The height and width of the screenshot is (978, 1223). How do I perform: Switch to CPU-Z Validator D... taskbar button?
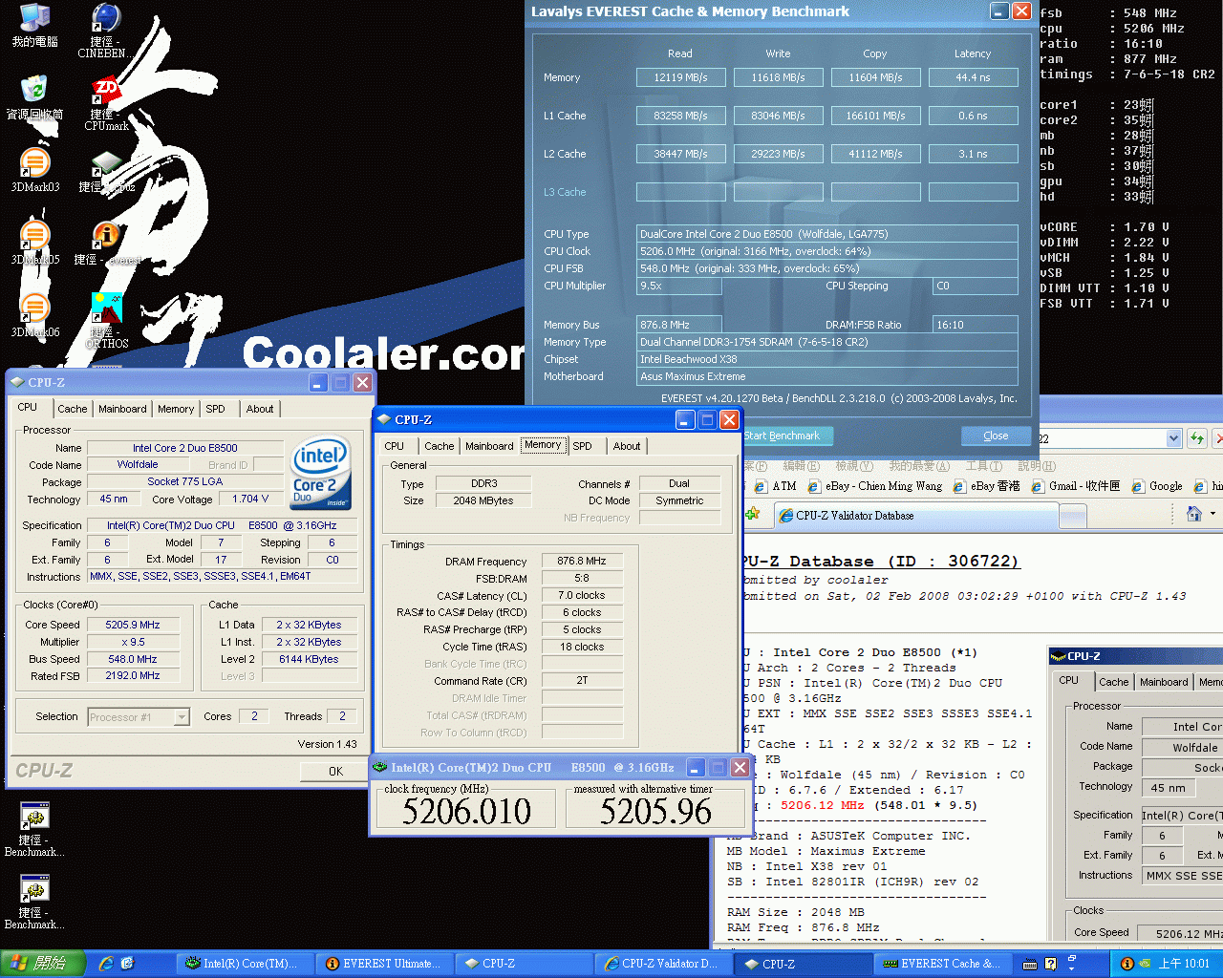tap(662, 964)
